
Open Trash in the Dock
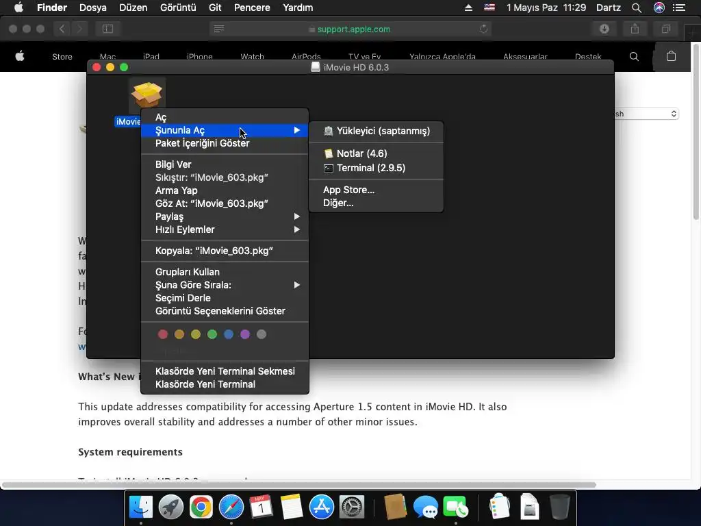[x=559, y=508]
